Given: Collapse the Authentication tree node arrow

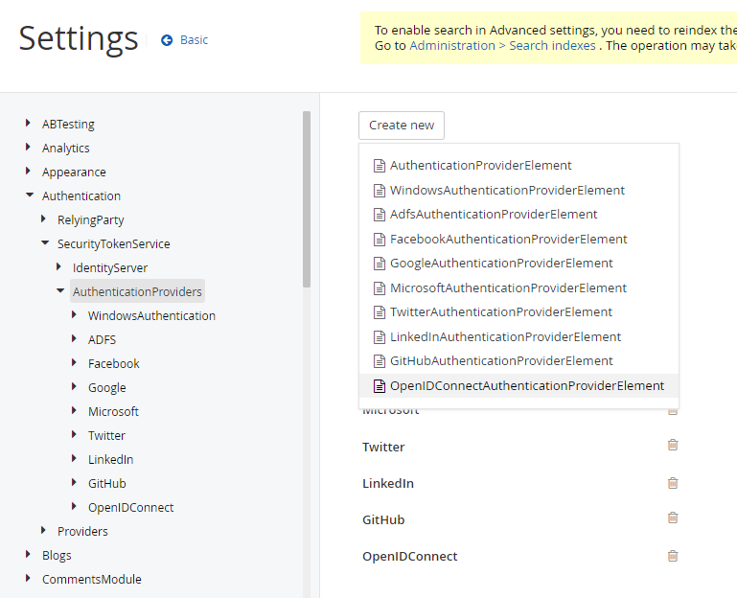Looking at the screenshot, I should [30, 195].
